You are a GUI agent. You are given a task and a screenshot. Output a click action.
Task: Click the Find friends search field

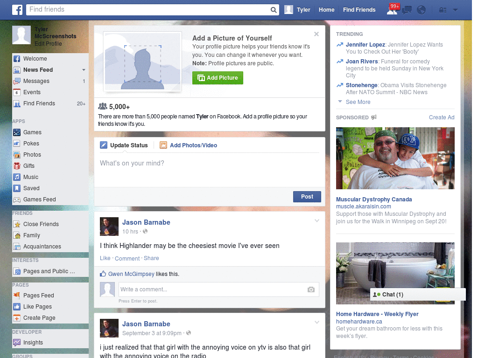point(148,10)
